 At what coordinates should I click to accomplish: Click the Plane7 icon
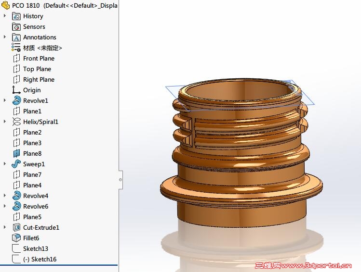tap(16, 174)
